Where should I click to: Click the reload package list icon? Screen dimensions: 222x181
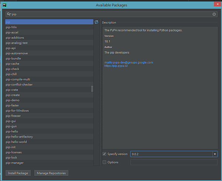[96, 22]
